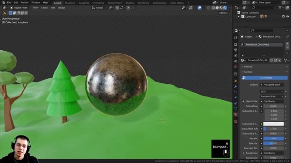Toggle the gizmo display button
This screenshot has height=163, width=291.
pos(191,8)
